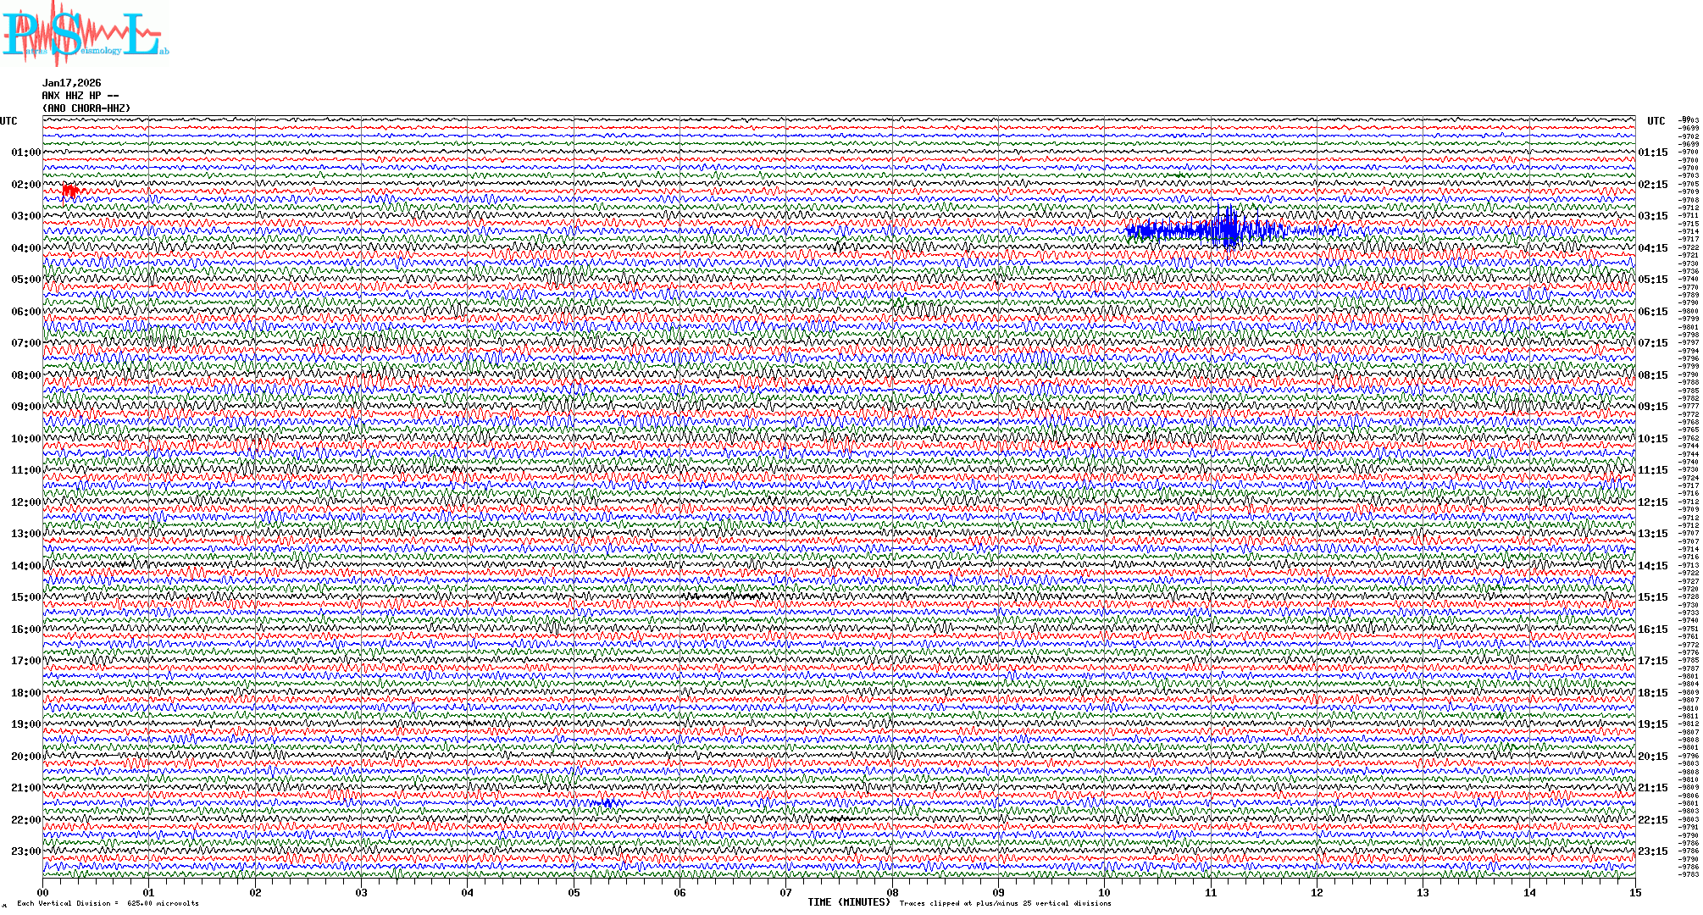Click the traces clipped footnote text
This screenshot has width=1703, height=915.
tap(1005, 903)
